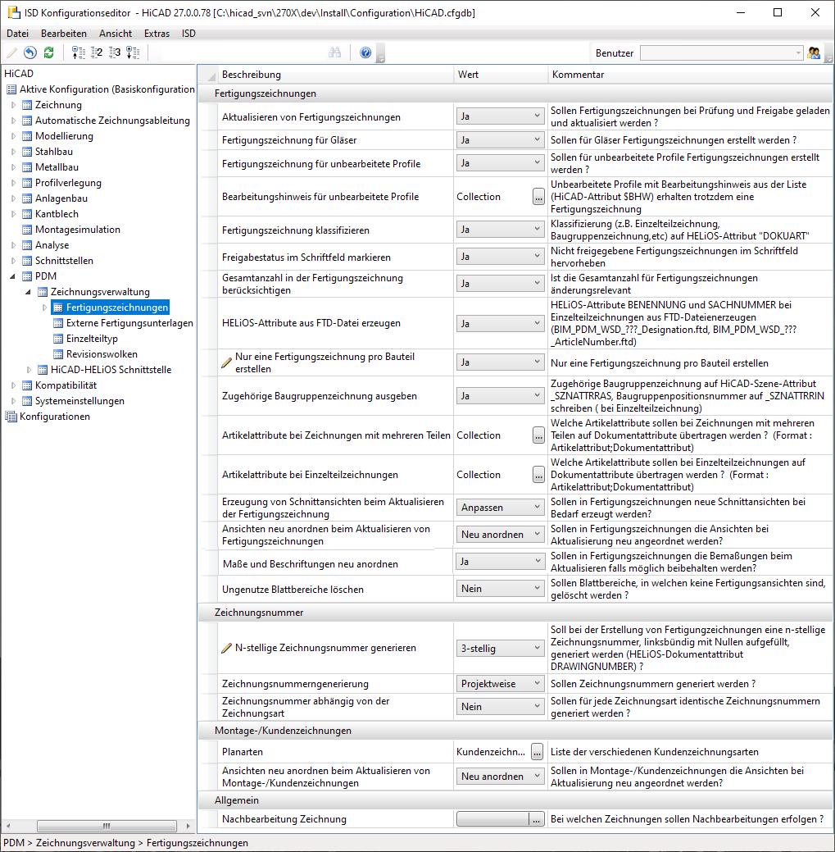Click the Wert column header
This screenshot has width=835, height=852.
tap(501, 75)
